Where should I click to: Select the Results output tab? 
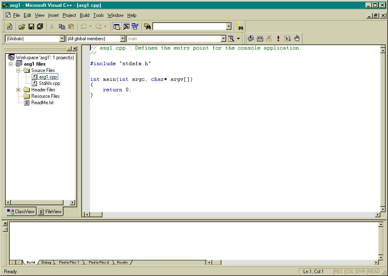pos(123,262)
